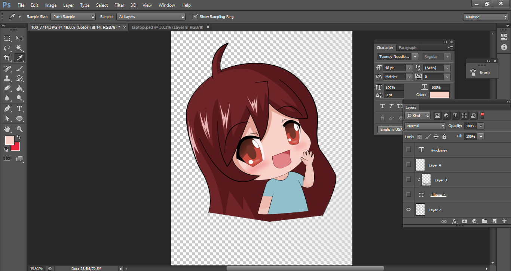Open Sample Size dropdown
The height and width of the screenshot is (271, 511).
73,17
